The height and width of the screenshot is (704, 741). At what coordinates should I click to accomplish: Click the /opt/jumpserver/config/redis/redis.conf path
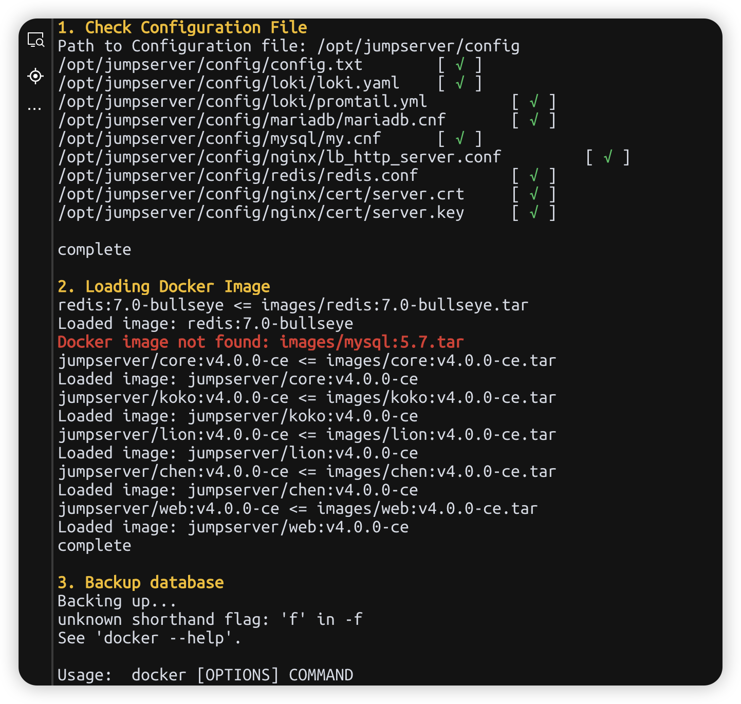238,175
